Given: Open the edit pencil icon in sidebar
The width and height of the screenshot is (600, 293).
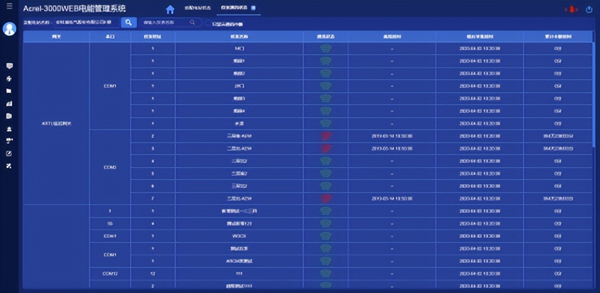Looking at the screenshot, I should pos(9,153).
